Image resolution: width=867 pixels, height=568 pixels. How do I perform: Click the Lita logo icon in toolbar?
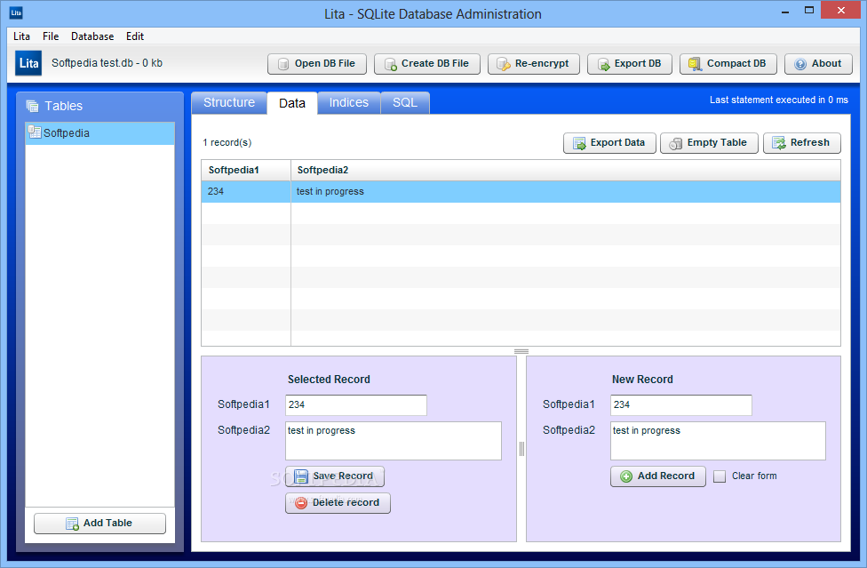[x=28, y=63]
